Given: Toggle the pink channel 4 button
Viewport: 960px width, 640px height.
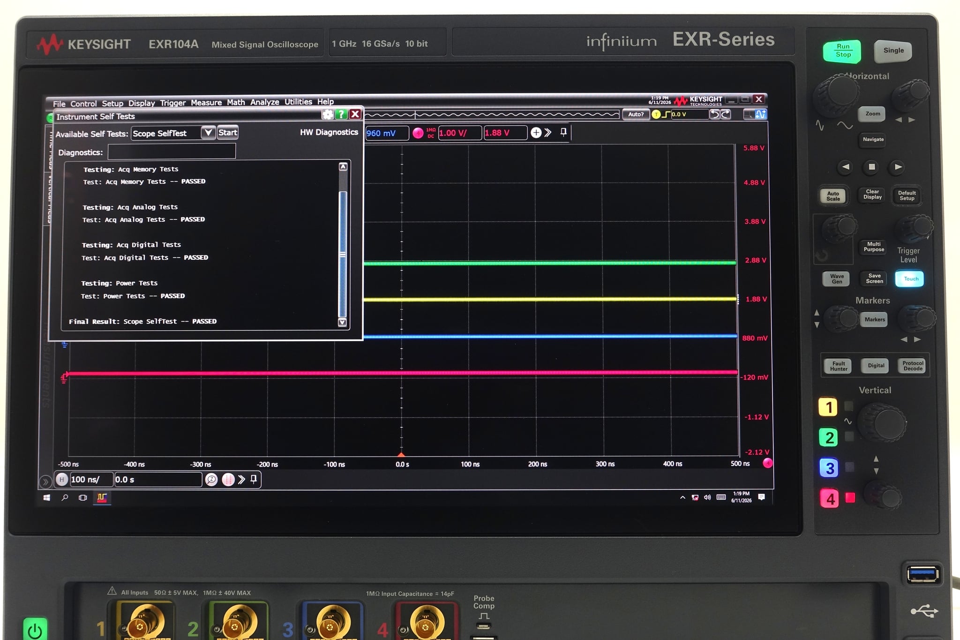Looking at the screenshot, I should (x=418, y=133).
